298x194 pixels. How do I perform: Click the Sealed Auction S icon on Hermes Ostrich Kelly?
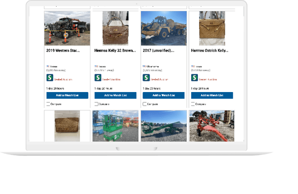pos(195,78)
